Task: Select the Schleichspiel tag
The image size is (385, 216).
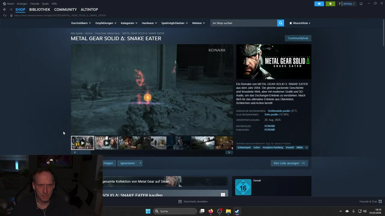Action: pyautogui.click(x=244, y=148)
